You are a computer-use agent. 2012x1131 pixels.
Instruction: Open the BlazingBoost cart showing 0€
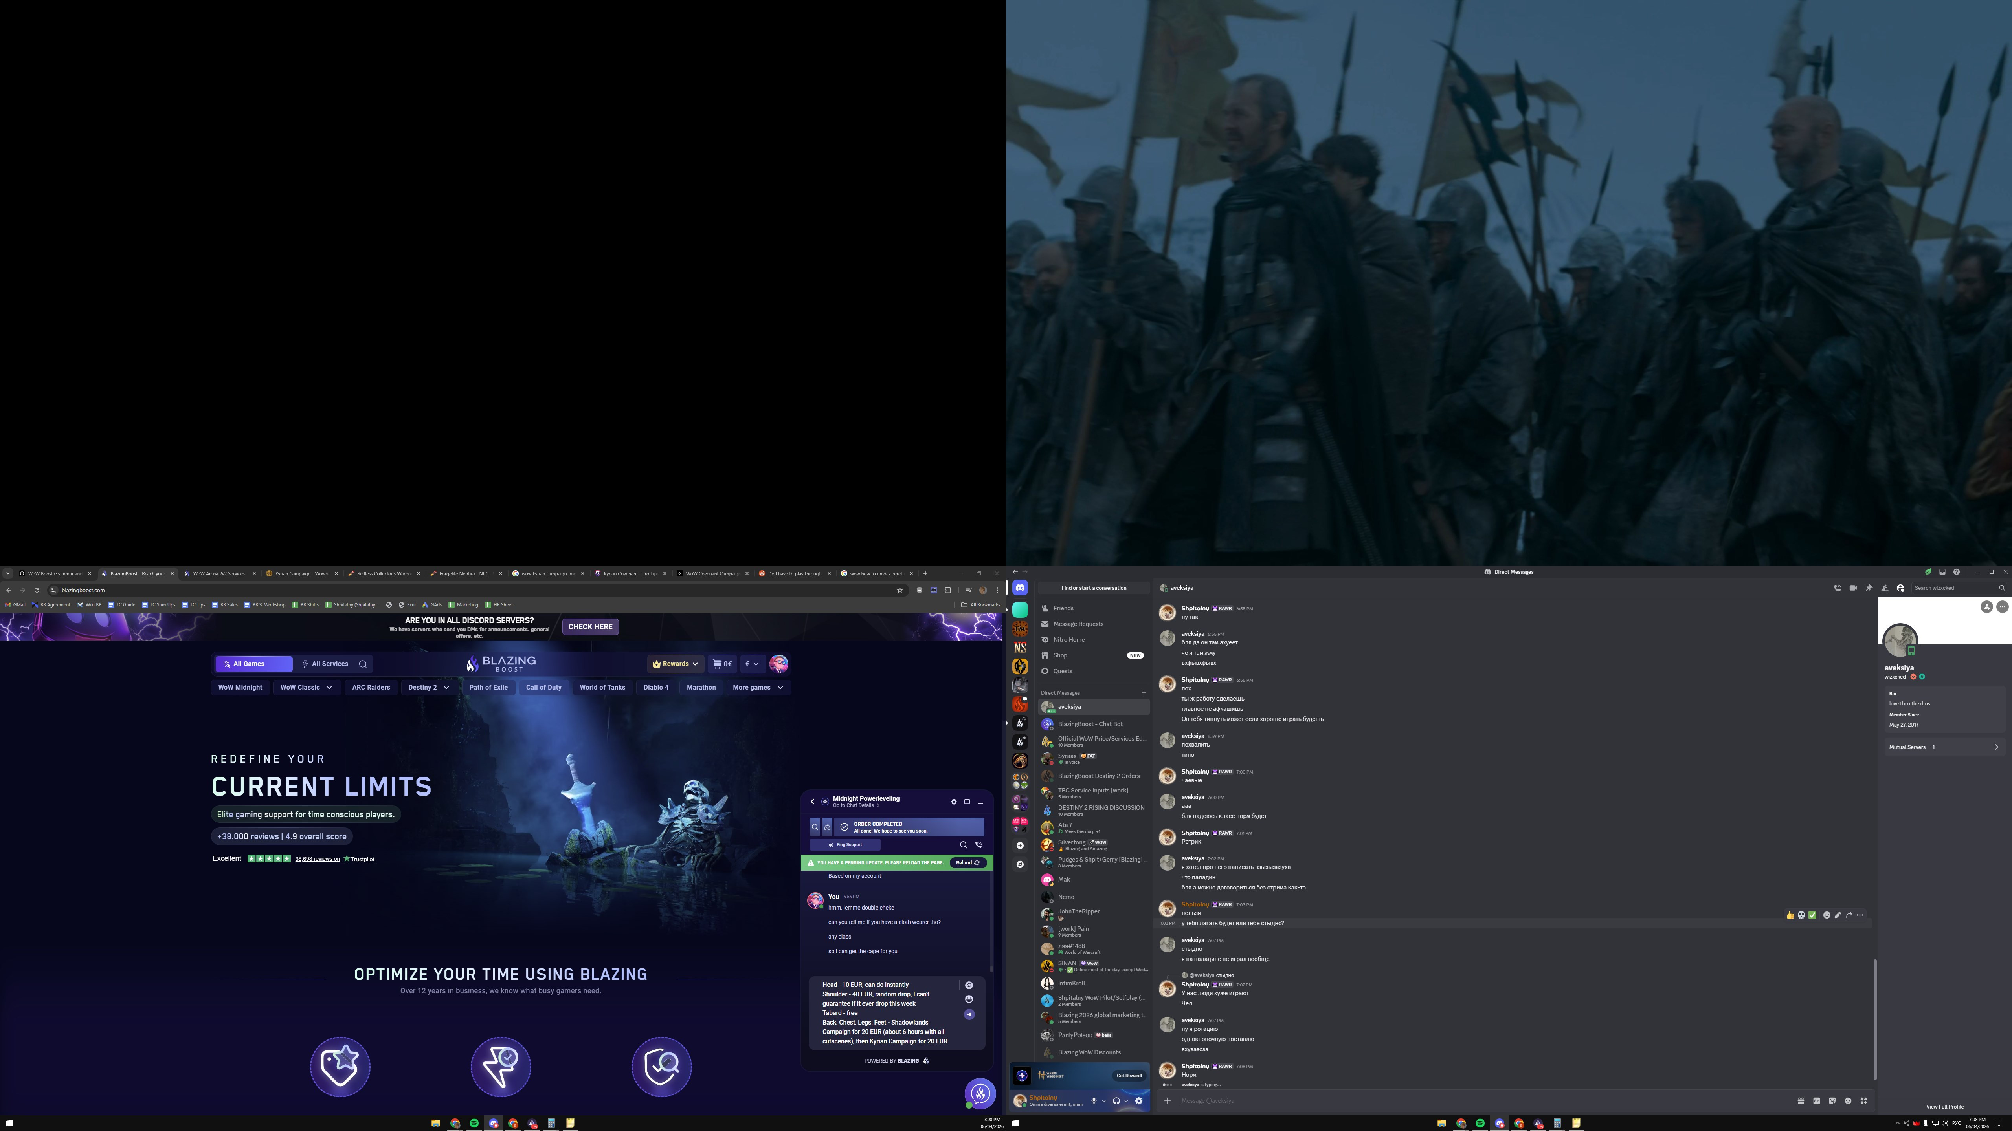[723, 664]
